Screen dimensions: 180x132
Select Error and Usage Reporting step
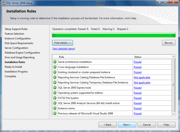click(x=19, y=57)
